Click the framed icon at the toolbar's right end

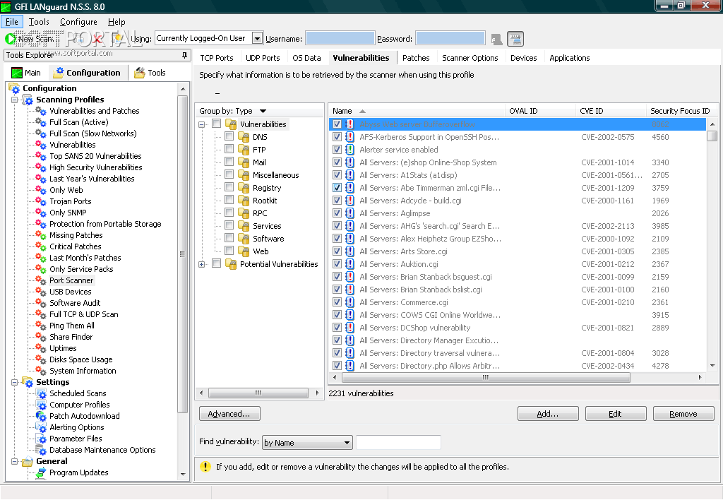coord(515,39)
